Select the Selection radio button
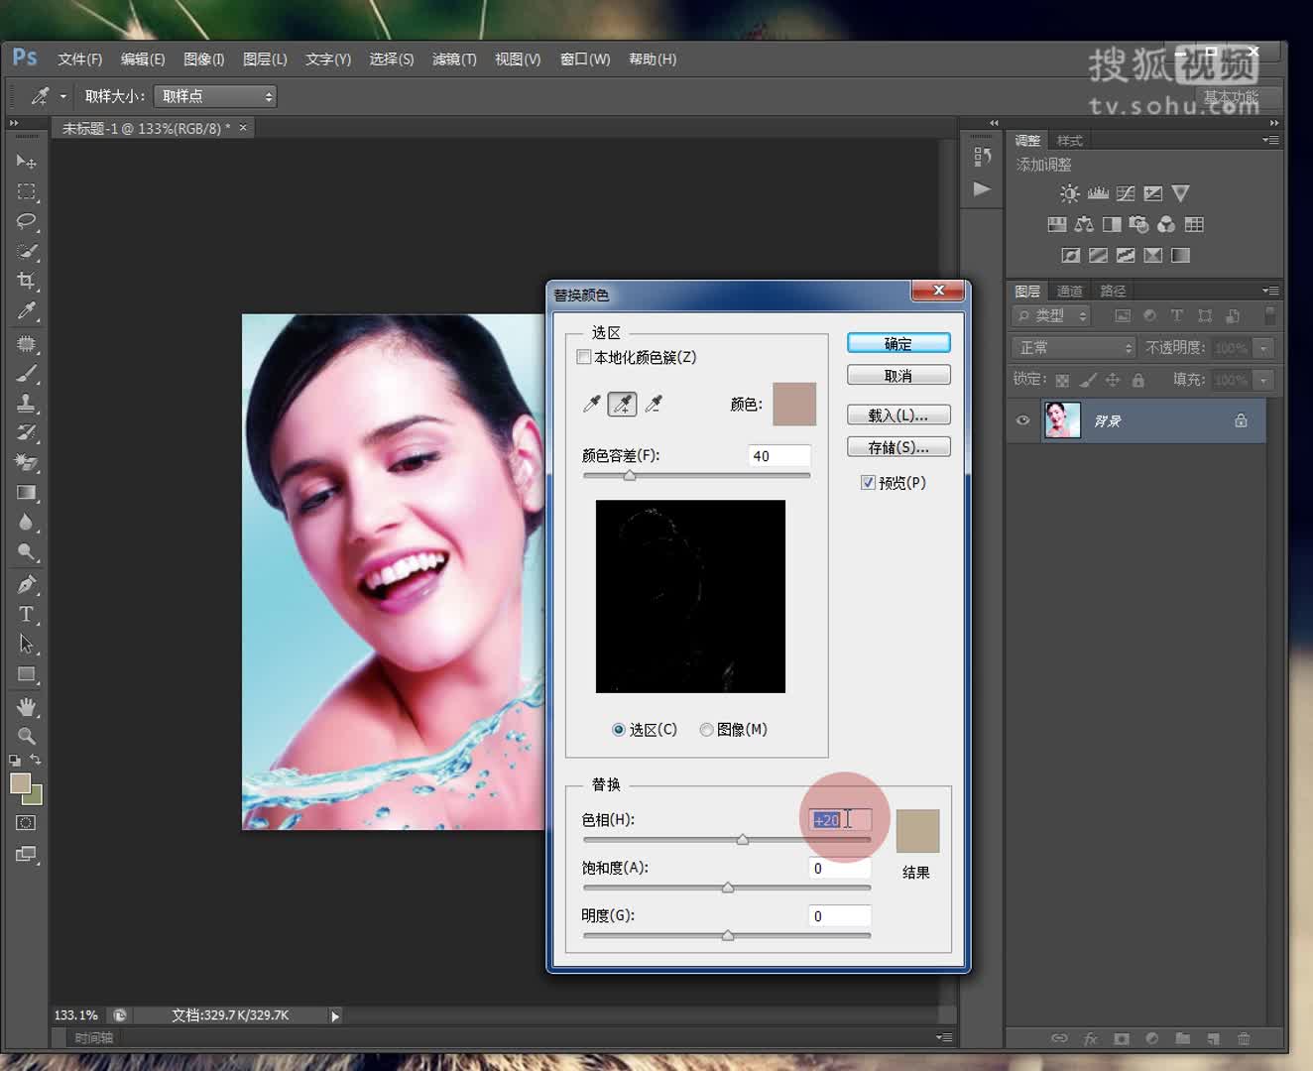 pos(619,730)
